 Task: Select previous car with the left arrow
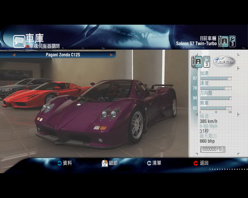click(14, 55)
